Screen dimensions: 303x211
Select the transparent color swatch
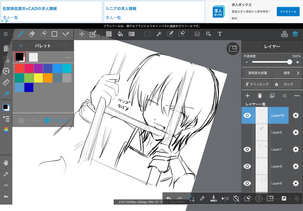(x=33, y=57)
